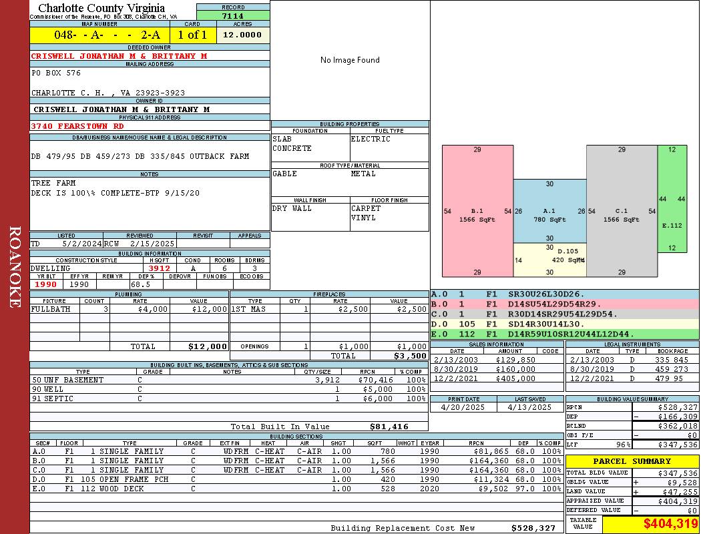Viewport: 701px width, 534px height.
Task: Click the ROANOKE sidebar label
Action: [15, 267]
